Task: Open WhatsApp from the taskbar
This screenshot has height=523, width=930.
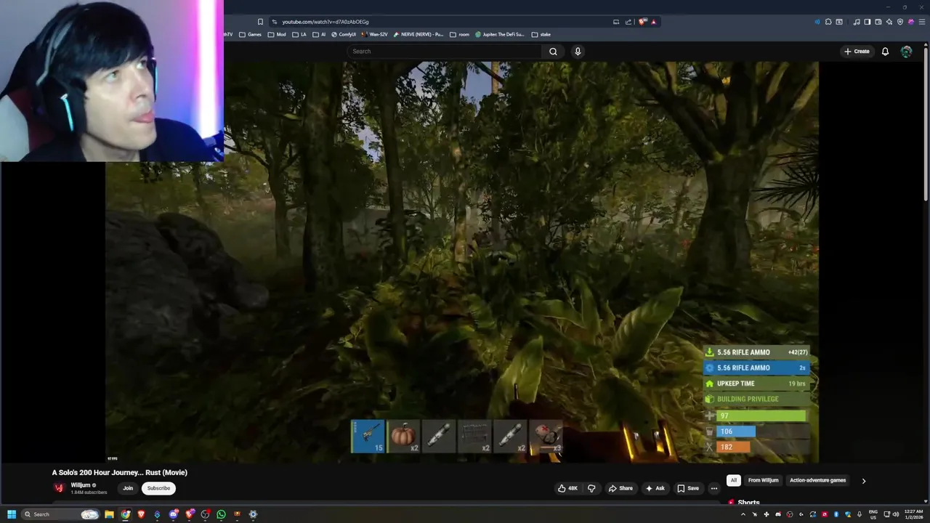Action: pyautogui.click(x=221, y=514)
